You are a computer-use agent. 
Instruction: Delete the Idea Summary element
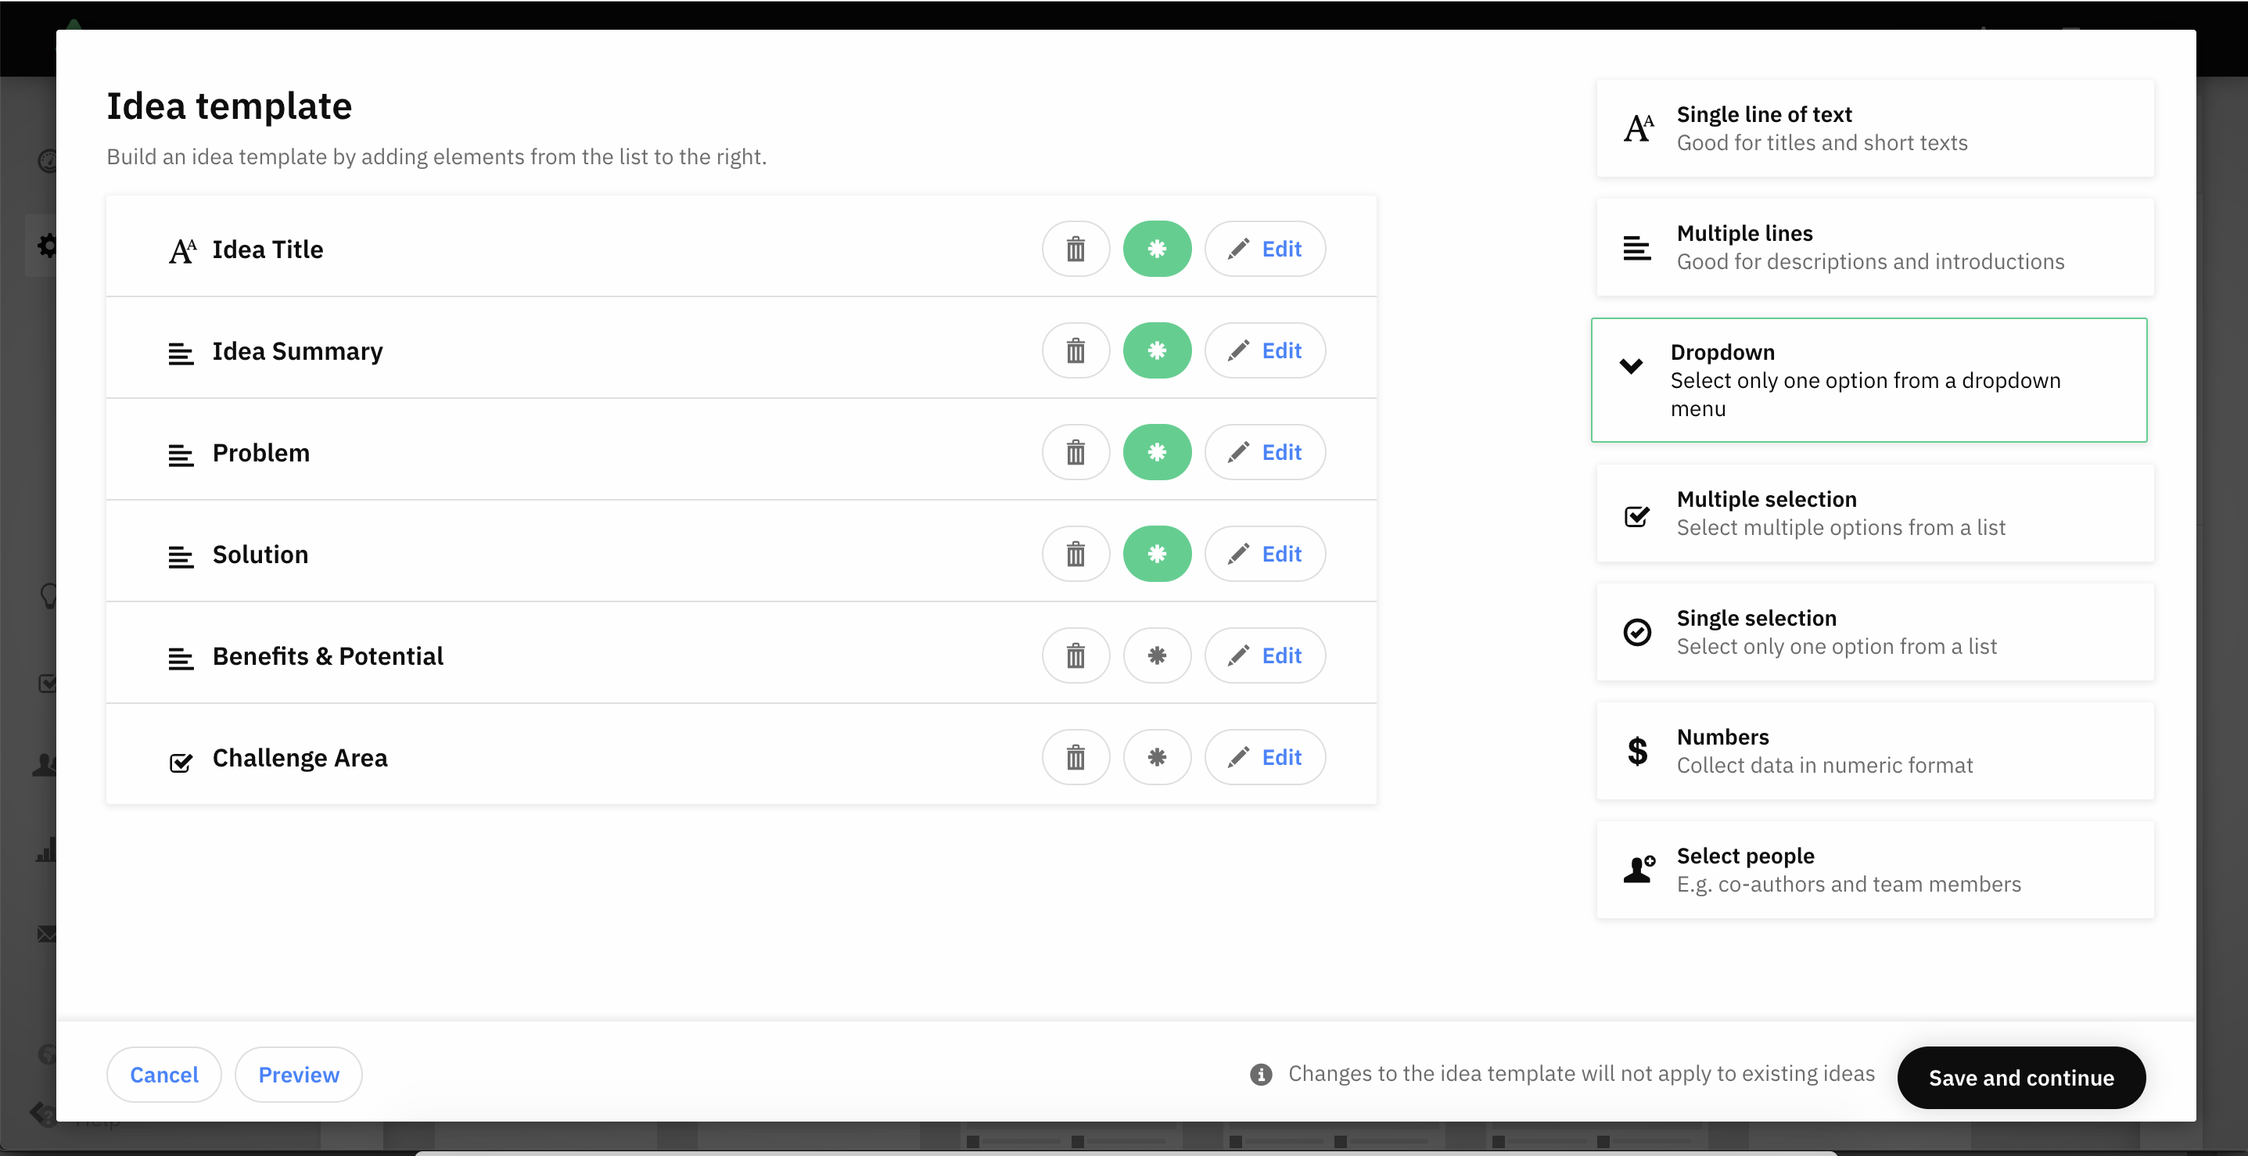(x=1076, y=350)
